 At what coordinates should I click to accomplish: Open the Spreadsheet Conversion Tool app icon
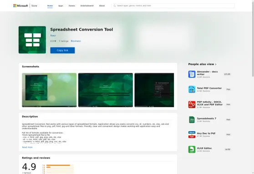[32, 40]
